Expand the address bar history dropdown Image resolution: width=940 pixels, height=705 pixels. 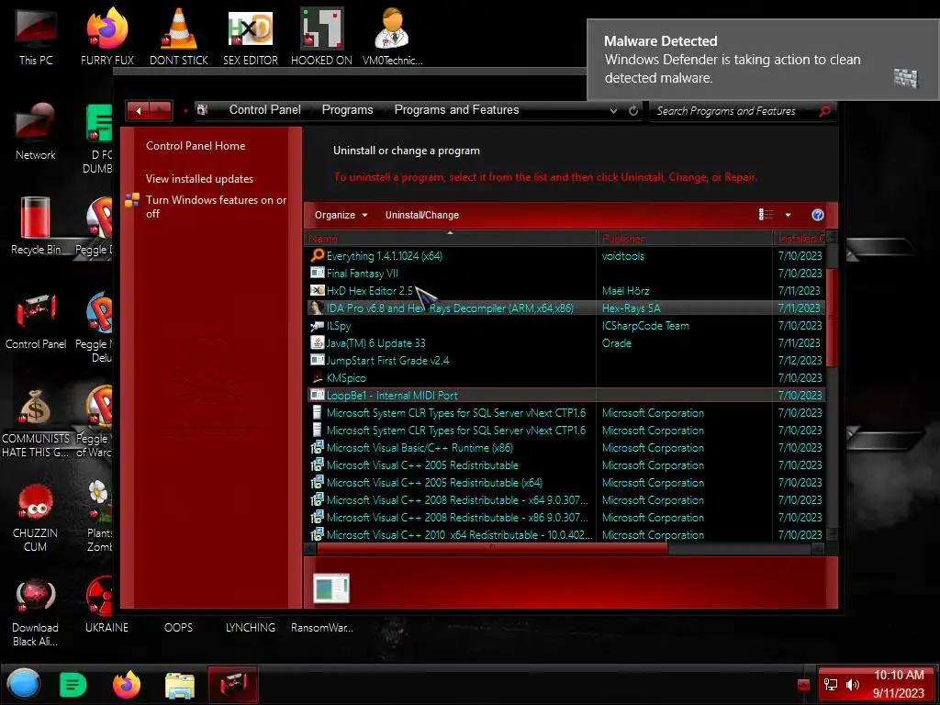[x=613, y=110]
